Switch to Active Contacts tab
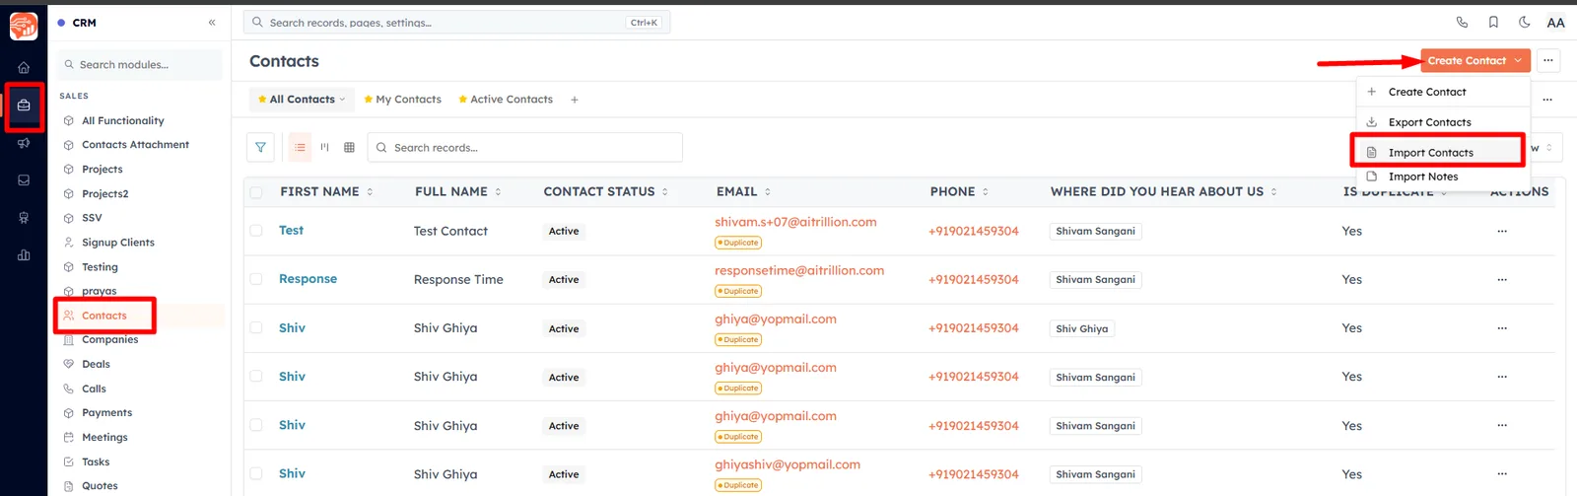Viewport: 1577px width, 496px height. (506, 100)
